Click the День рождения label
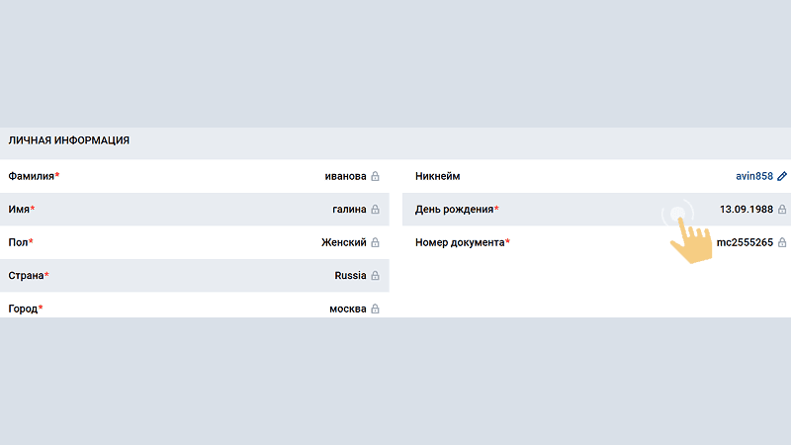Image resolution: width=791 pixels, height=445 pixels. [454, 209]
